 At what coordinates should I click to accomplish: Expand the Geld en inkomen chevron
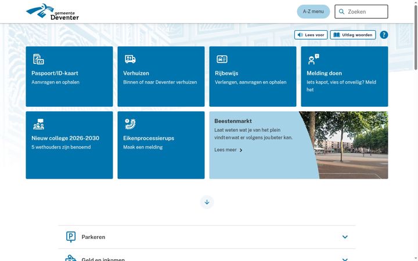[x=345, y=259]
